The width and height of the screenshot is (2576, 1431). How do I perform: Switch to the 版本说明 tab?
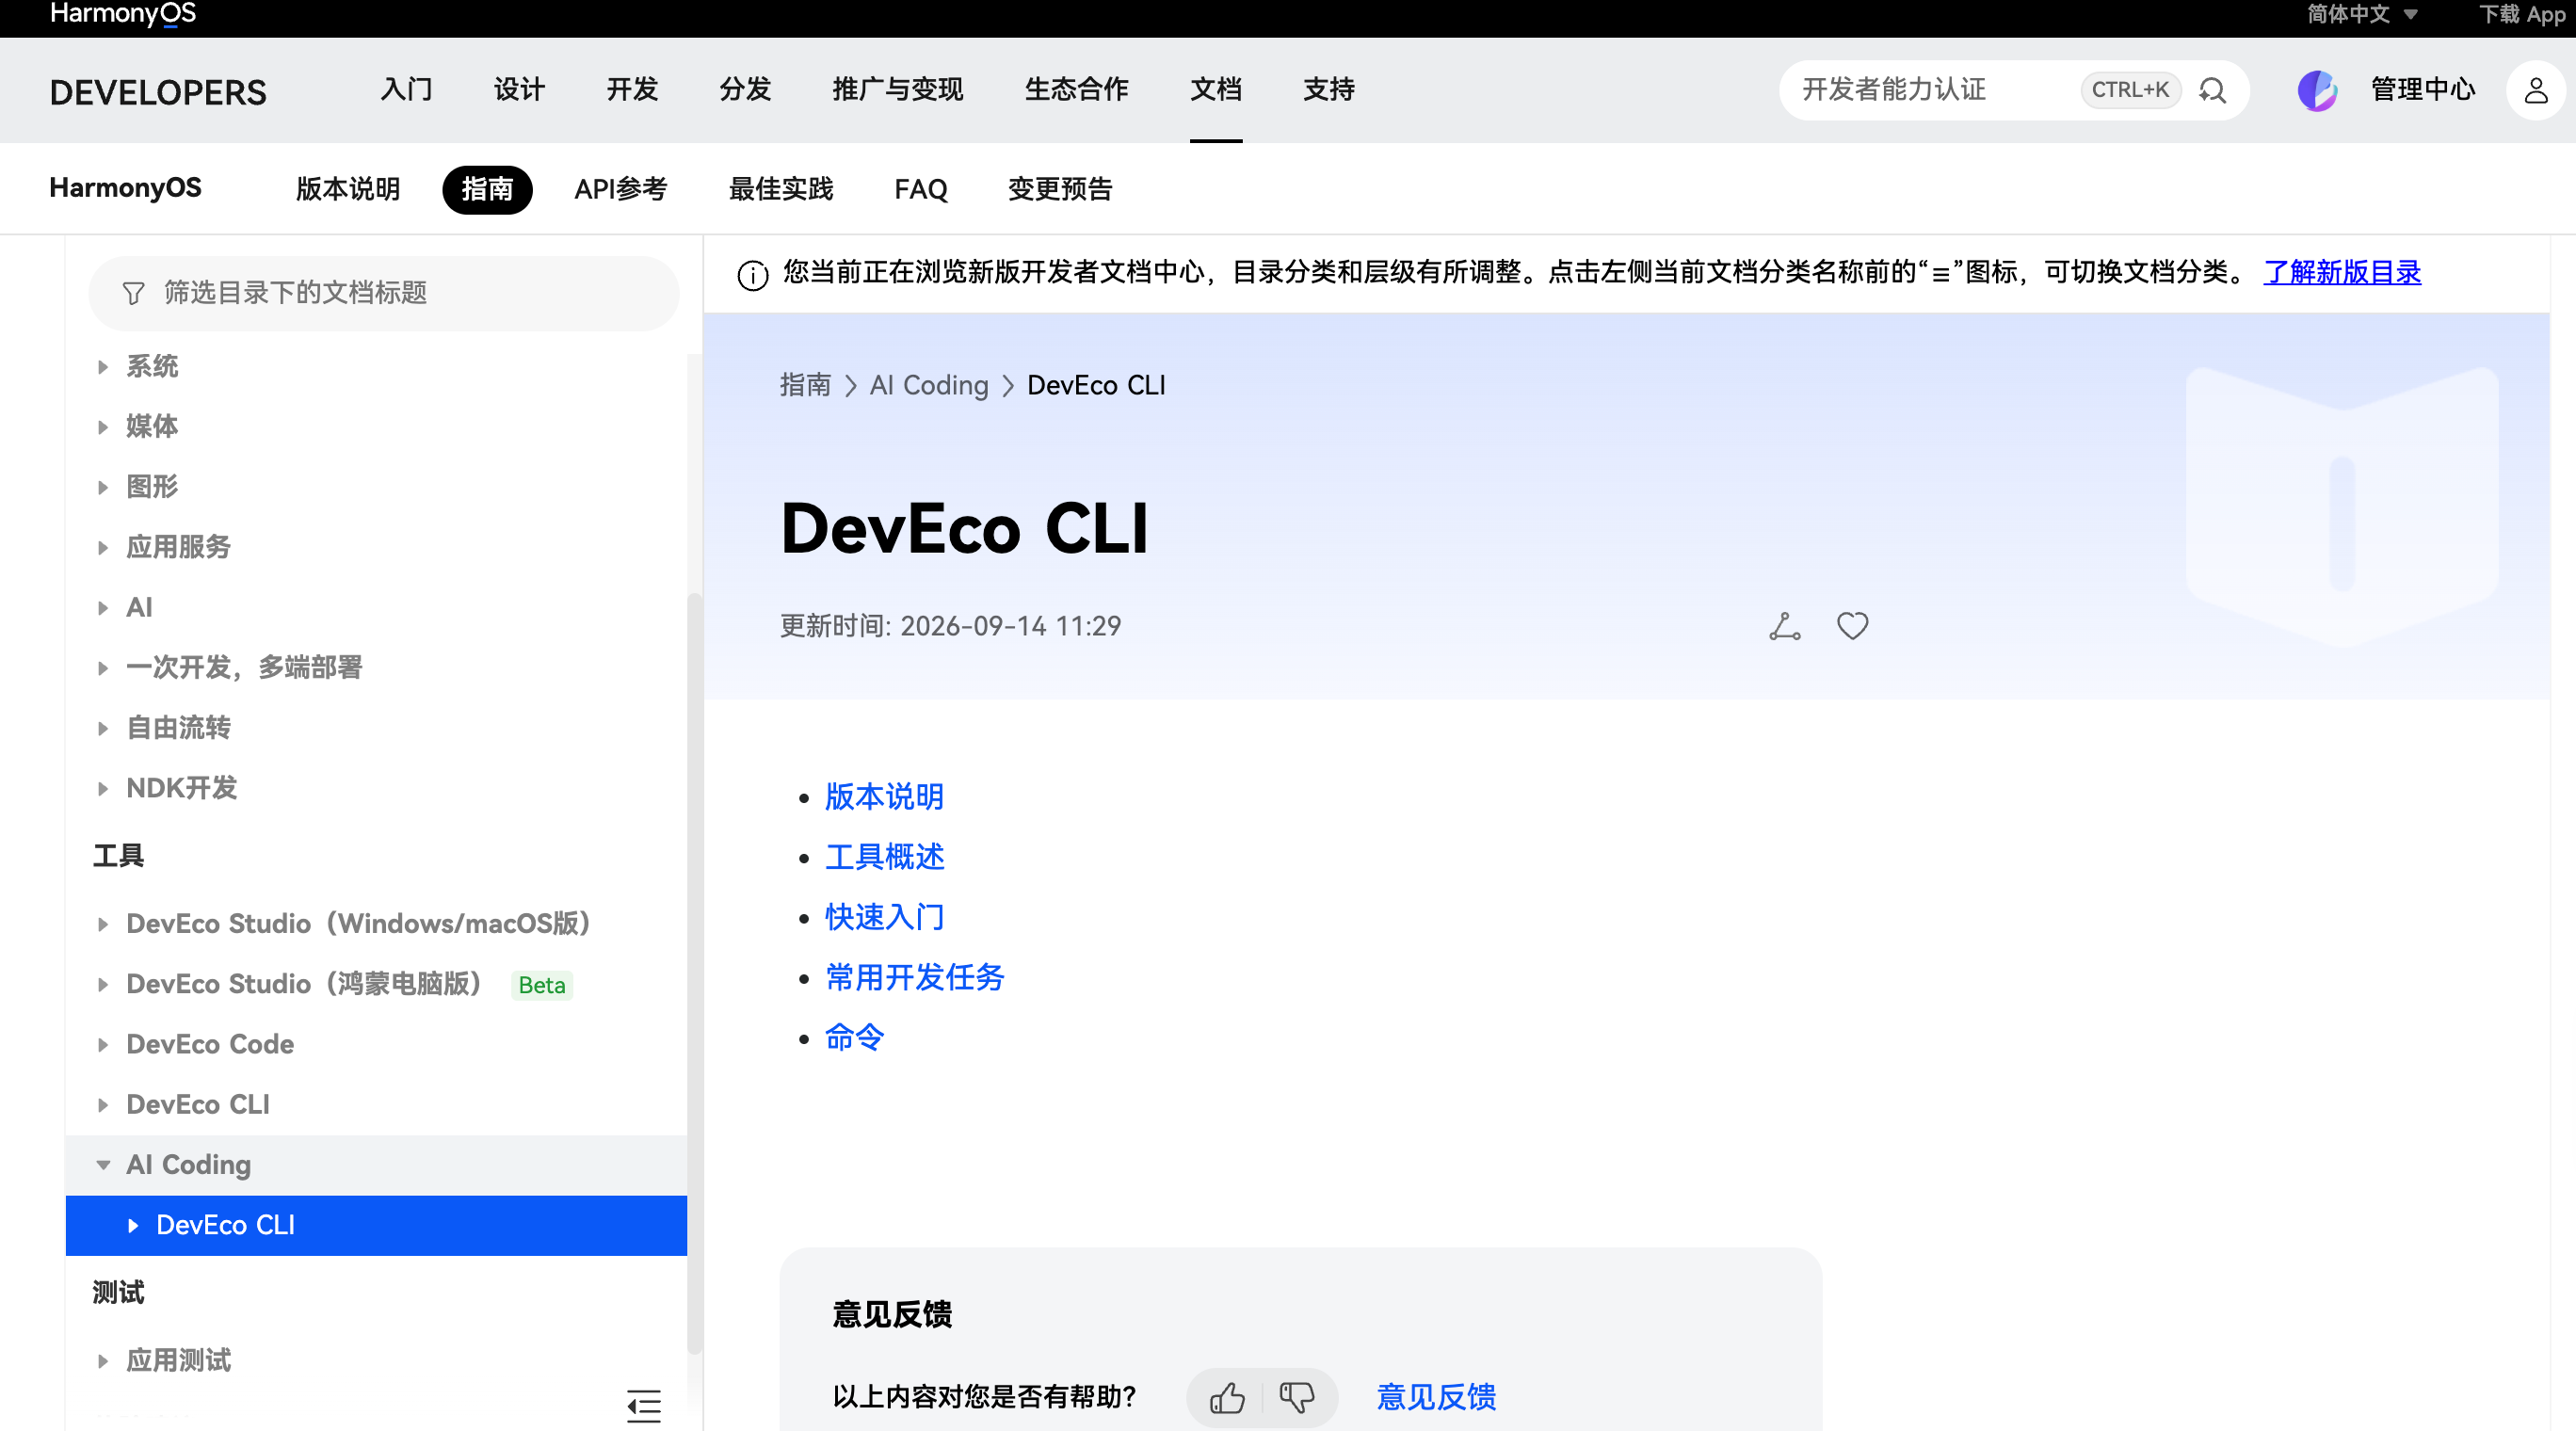(x=348, y=189)
